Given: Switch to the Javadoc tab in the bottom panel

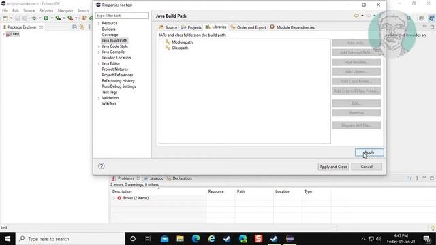Looking at the screenshot, I should tap(154, 178).
